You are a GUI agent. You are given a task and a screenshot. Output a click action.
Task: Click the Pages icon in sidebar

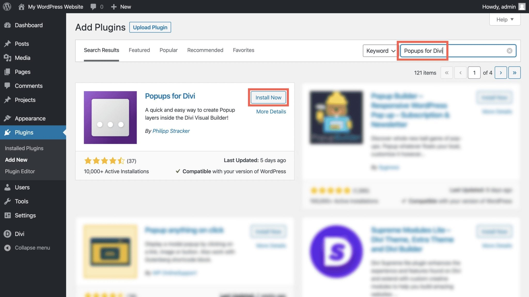pos(7,72)
